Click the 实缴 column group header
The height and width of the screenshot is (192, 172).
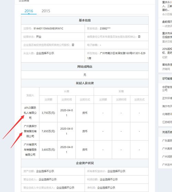pos(121,91)
